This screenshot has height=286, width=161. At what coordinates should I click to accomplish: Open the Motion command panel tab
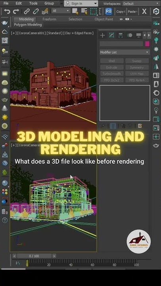(130, 35)
